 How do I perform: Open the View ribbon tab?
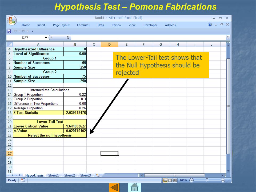(x=132, y=25)
